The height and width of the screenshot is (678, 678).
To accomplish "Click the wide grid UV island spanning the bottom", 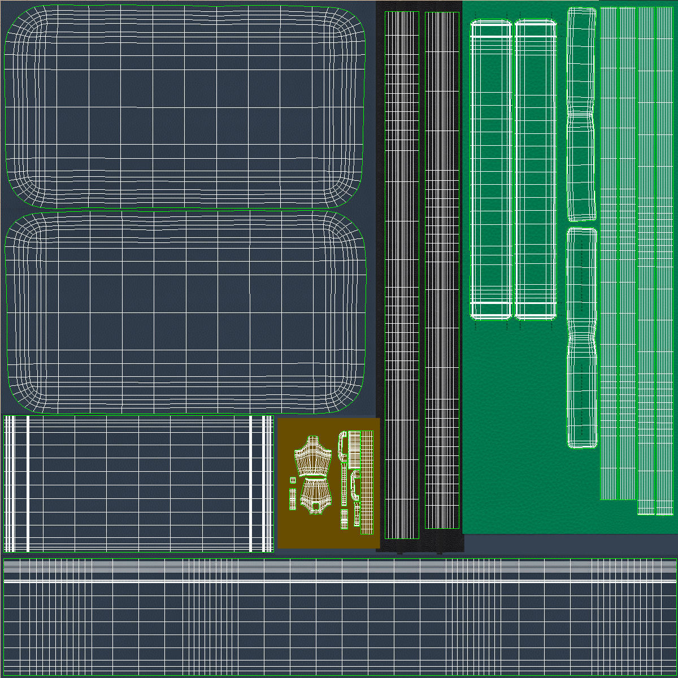I will [x=340, y=616].
